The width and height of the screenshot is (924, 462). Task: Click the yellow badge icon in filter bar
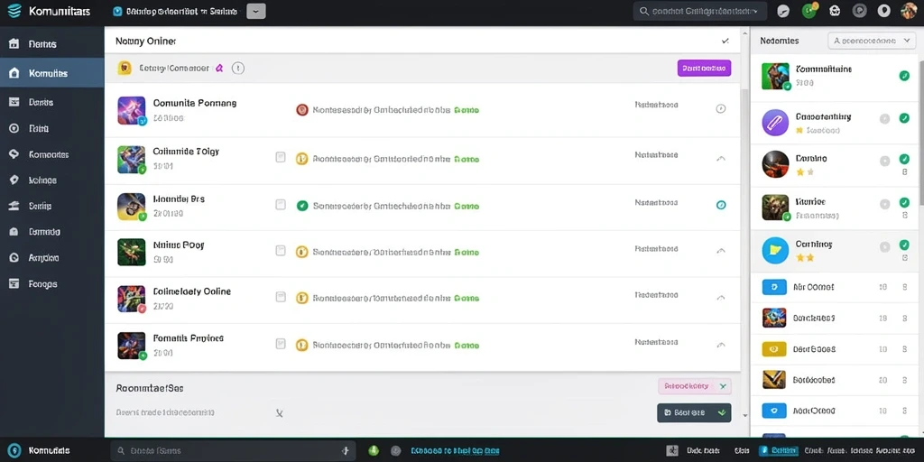tap(125, 68)
